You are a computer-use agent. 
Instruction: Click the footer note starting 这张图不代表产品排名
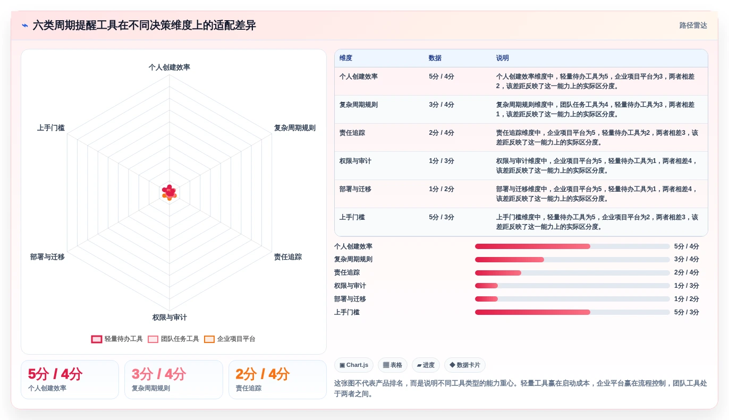521,389
